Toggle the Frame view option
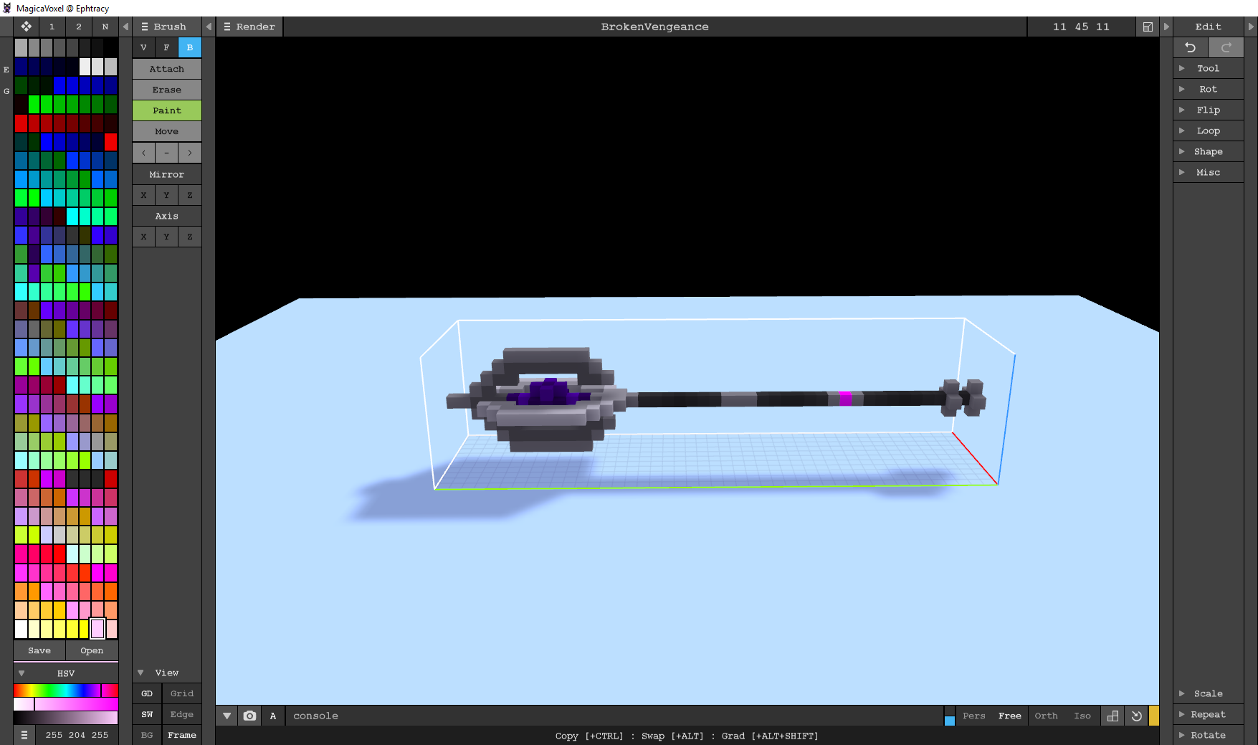 pyautogui.click(x=182, y=735)
